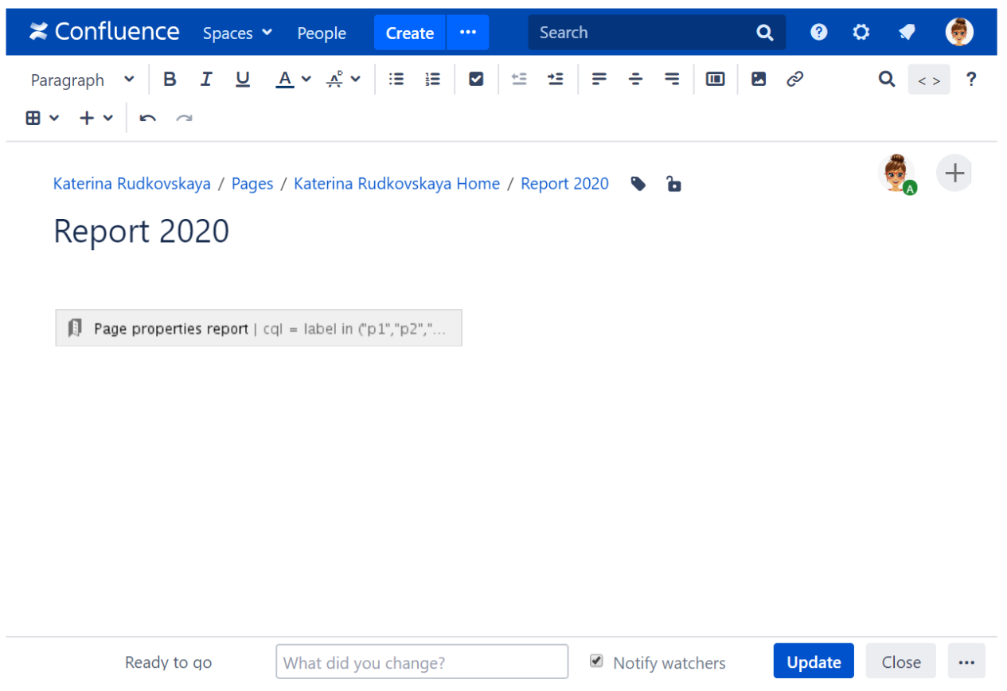Open the page labels tag icon

pyautogui.click(x=638, y=184)
